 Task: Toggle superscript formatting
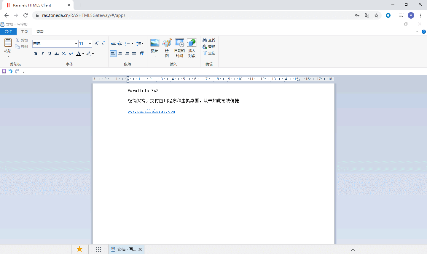click(x=71, y=54)
